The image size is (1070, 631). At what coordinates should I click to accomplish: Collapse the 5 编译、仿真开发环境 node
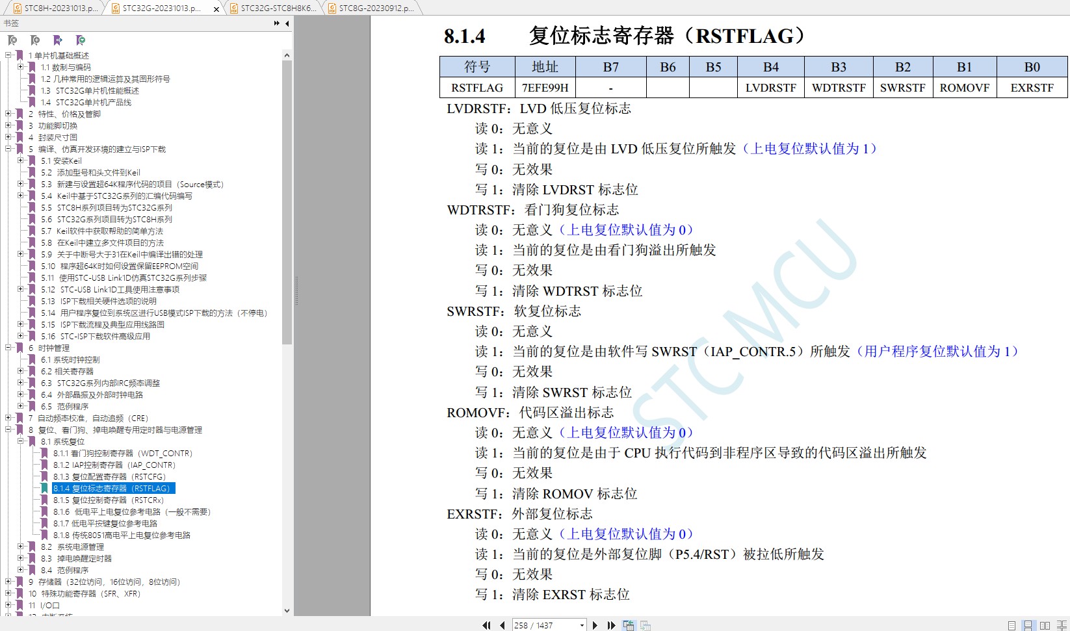coord(8,149)
